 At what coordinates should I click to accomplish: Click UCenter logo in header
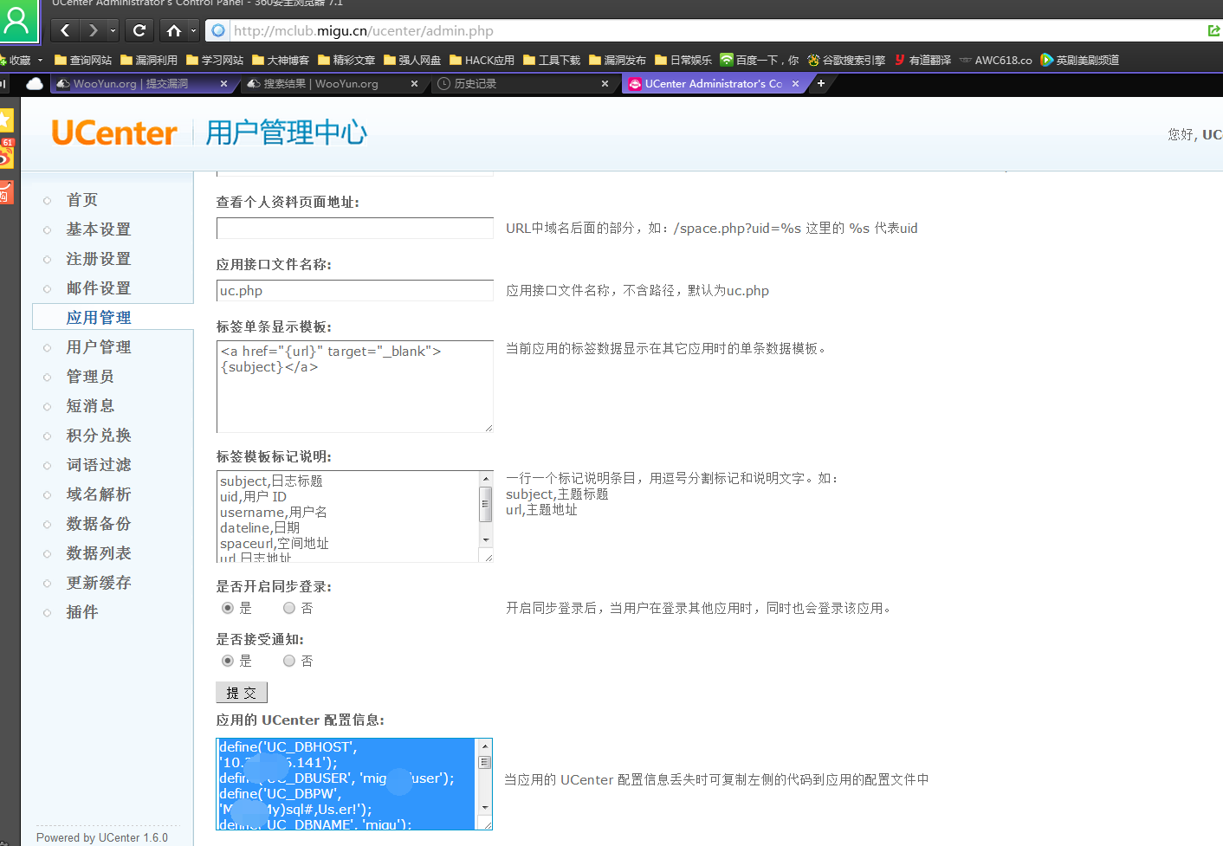[114, 132]
